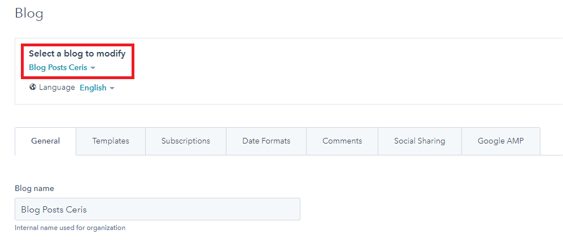Open the Subscriptions tab
The image size is (563, 243).
click(185, 141)
